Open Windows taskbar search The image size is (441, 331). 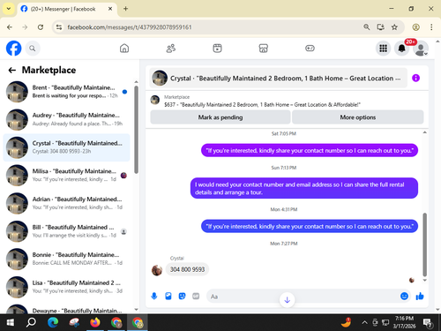click(x=31, y=323)
